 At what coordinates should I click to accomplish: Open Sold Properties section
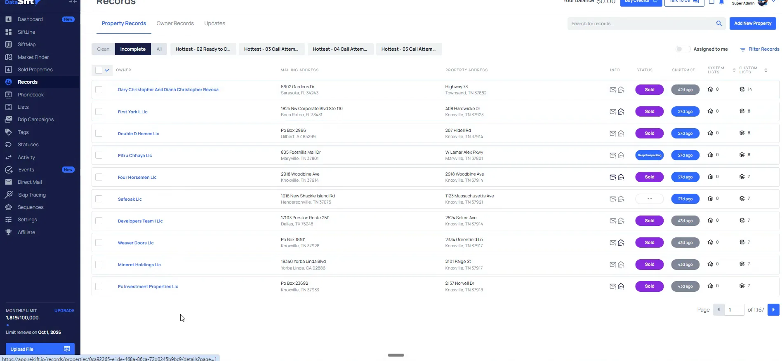[35, 70]
